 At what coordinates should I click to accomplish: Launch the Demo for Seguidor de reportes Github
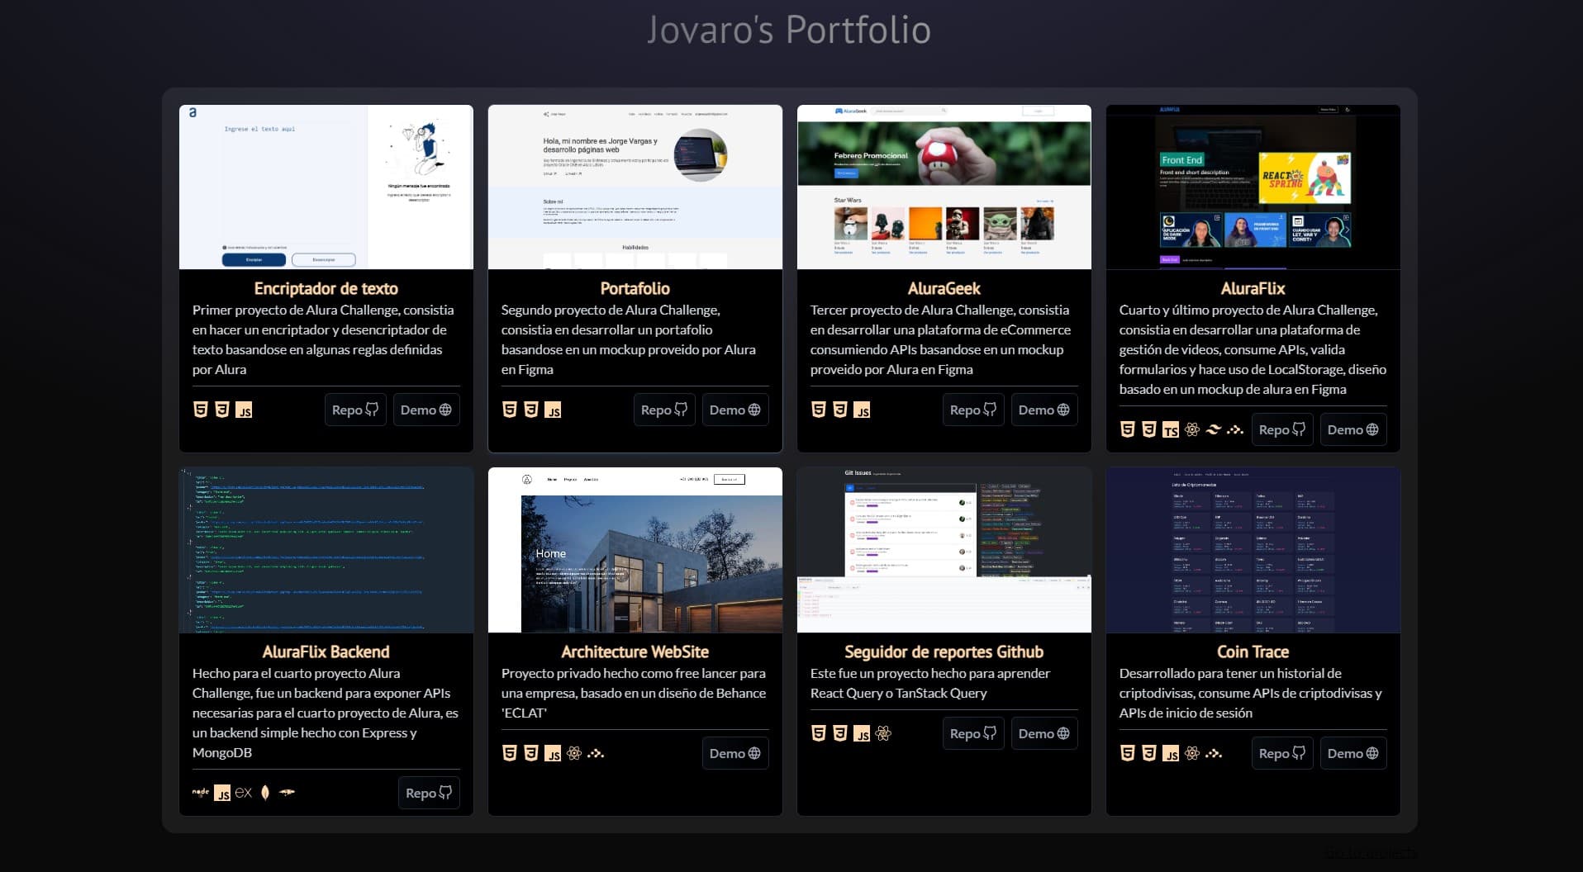(x=1044, y=733)
